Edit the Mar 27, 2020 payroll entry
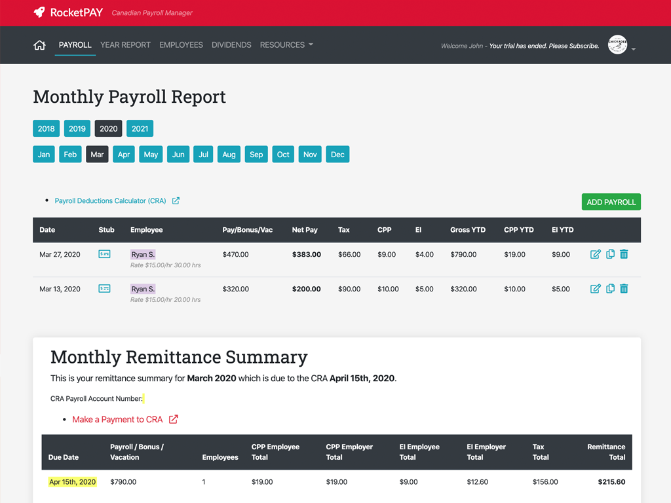The width and height of the screenshot is (671, 503). [x=595, y=254]
